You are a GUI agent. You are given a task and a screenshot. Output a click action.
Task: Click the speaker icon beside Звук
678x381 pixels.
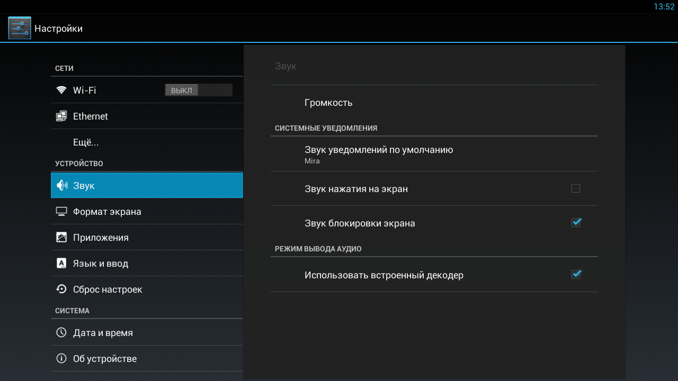coord(62,185)
